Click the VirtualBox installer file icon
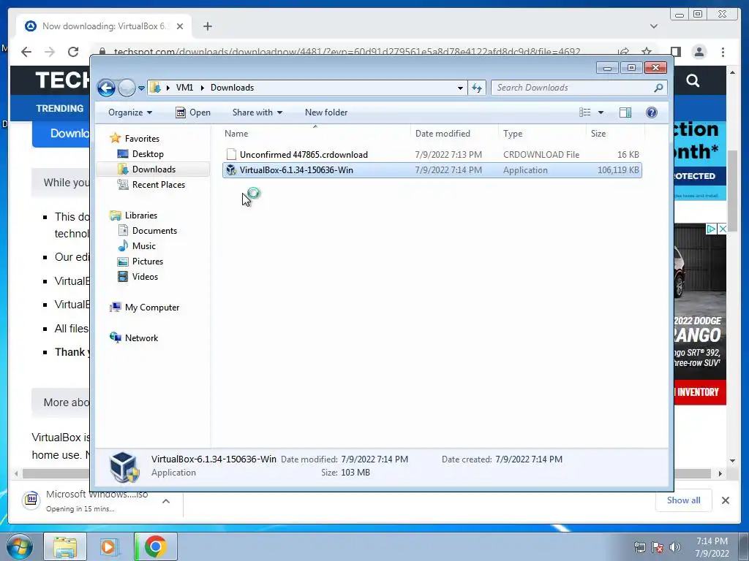Viewport: 749px width, 561px height. click(x=231, y=169)
